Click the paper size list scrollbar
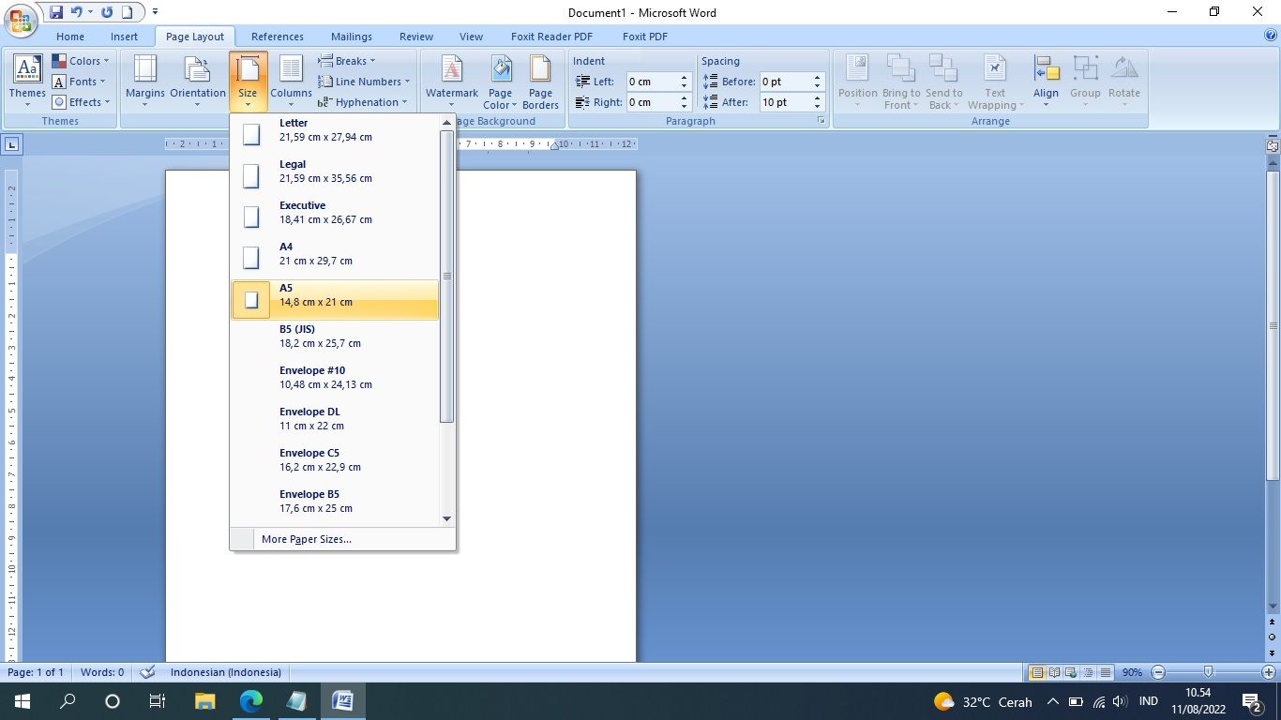Viewport: 1281px width, 720px height. click(447, 277)
